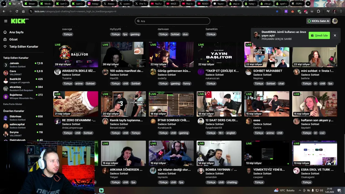Click chatting tag under omerobin stream
Screen dimensions: 345x194
click(x=232, y=182)
